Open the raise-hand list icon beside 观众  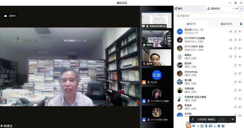[x=241, y=24]
